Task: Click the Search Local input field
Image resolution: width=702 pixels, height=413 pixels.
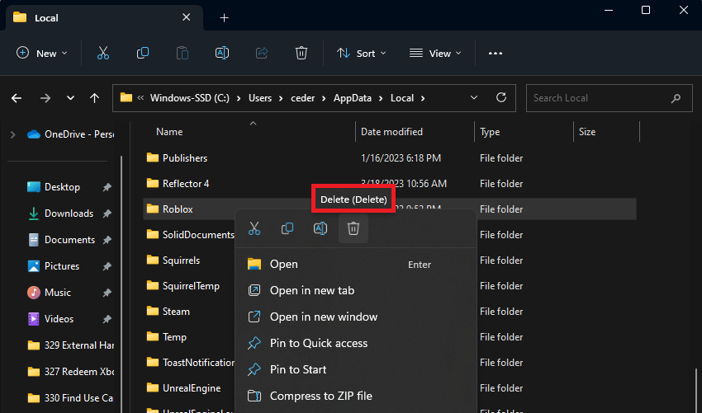Action: pyautogui.click(x=599, y=98)
